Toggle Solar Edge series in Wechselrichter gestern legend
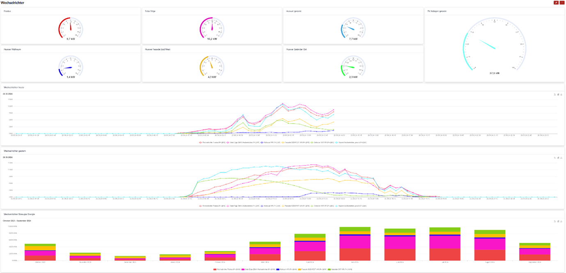 tap(240, 206)
